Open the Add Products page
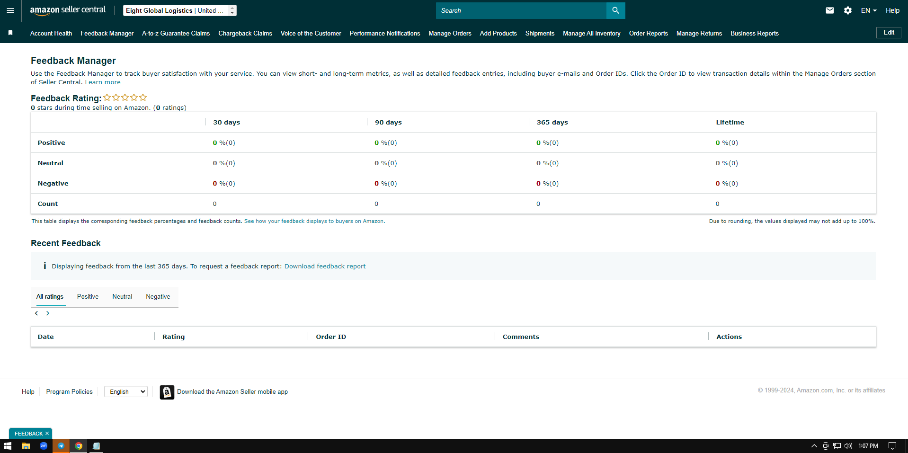This screenshot has width=908, height=453. pyautogui.click(x=498, y=33)
